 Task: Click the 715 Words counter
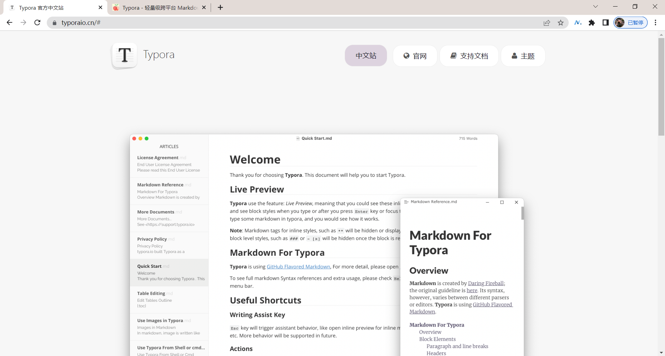pos(468,138)
